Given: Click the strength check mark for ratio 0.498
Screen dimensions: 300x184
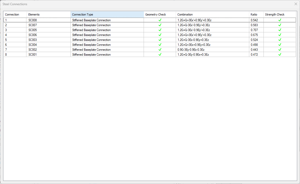Looking at the screenshot, I should [280, 45].
